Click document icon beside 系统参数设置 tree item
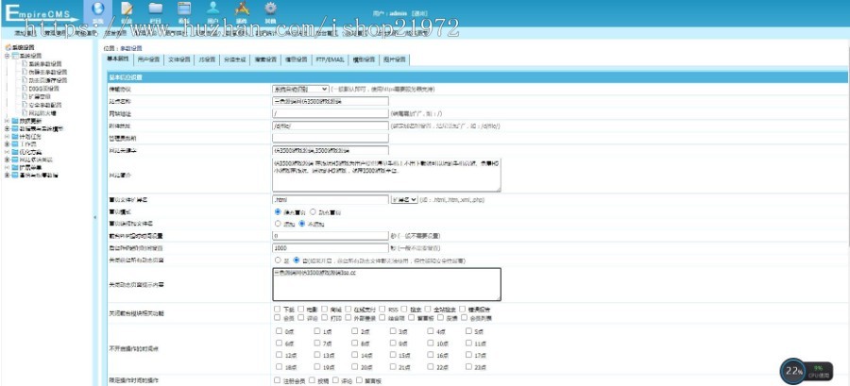This screenshot has height=386, width=850. point(25,64)
